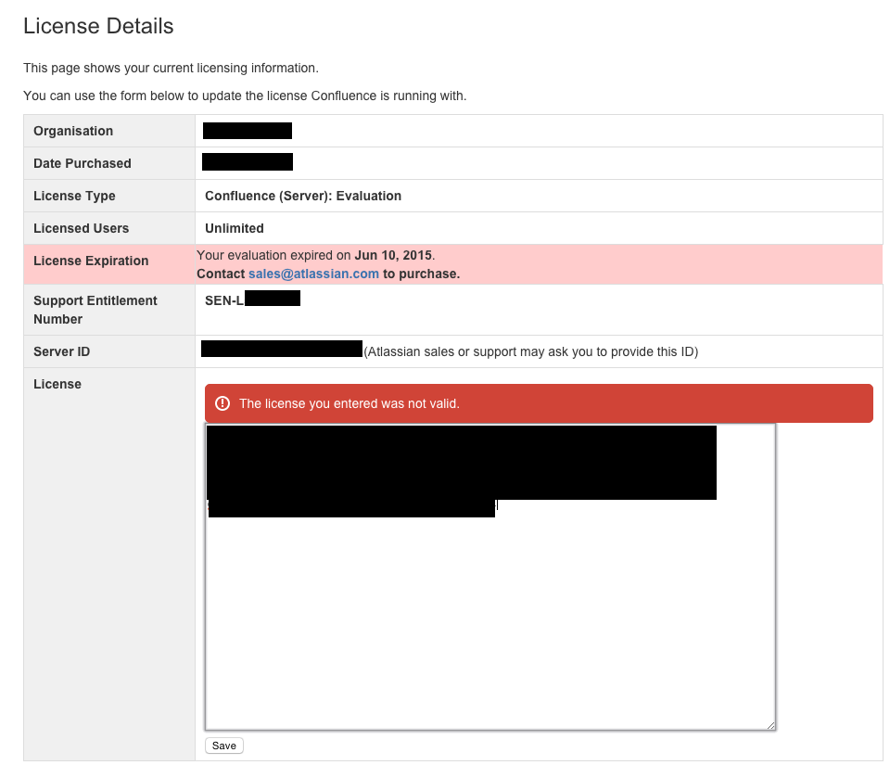Click 'This page shows your current licensing information.'

pos(171,68)
